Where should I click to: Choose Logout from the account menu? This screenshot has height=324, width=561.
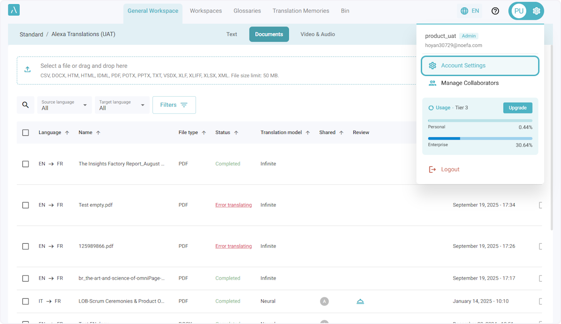click(x=450, y=169)
